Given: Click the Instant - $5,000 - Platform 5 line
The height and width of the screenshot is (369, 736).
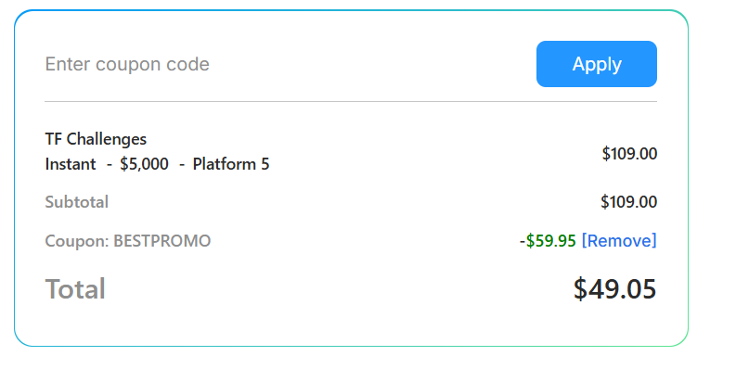Looking at the screenshot, I should pos(157,164).
